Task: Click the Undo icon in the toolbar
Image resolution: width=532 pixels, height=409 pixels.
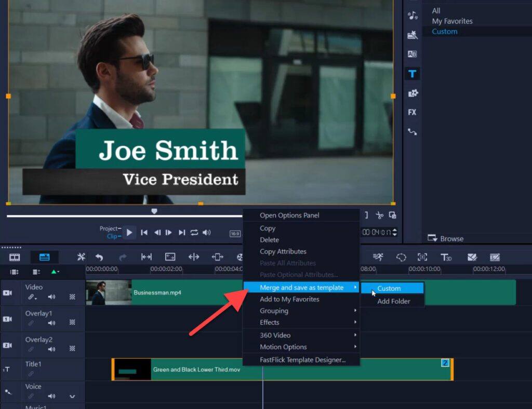Action: tap(99, 257)
